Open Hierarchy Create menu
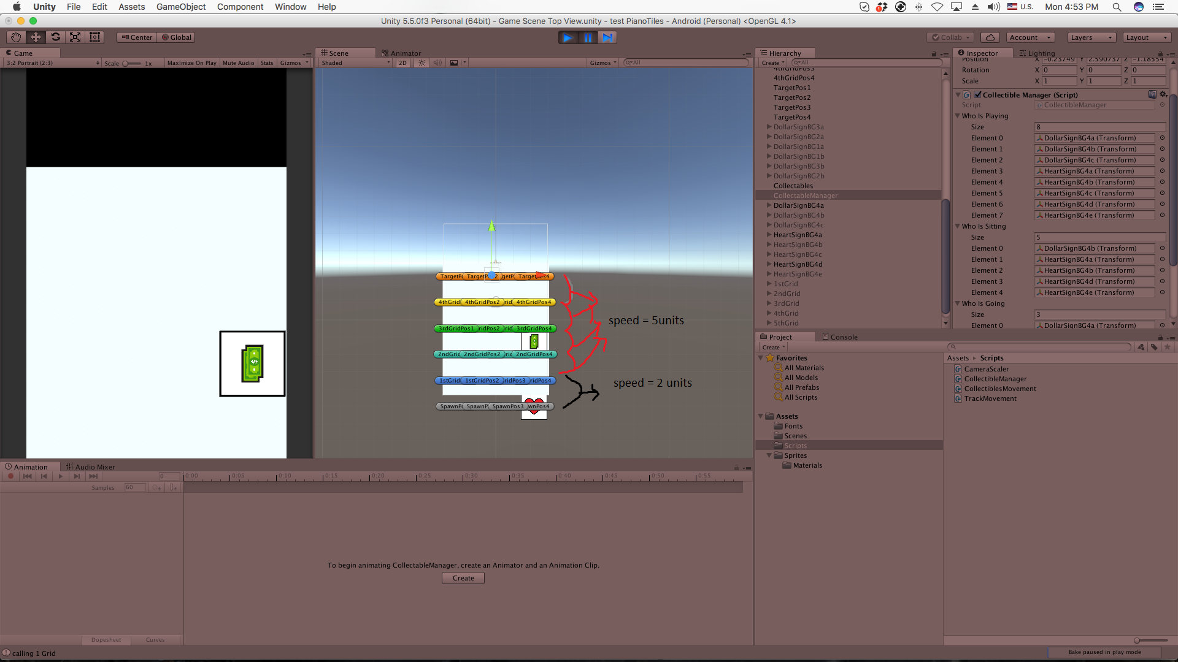Image resolution: width=1178 pixels, height=662 pixels. [x=773, y=63]
